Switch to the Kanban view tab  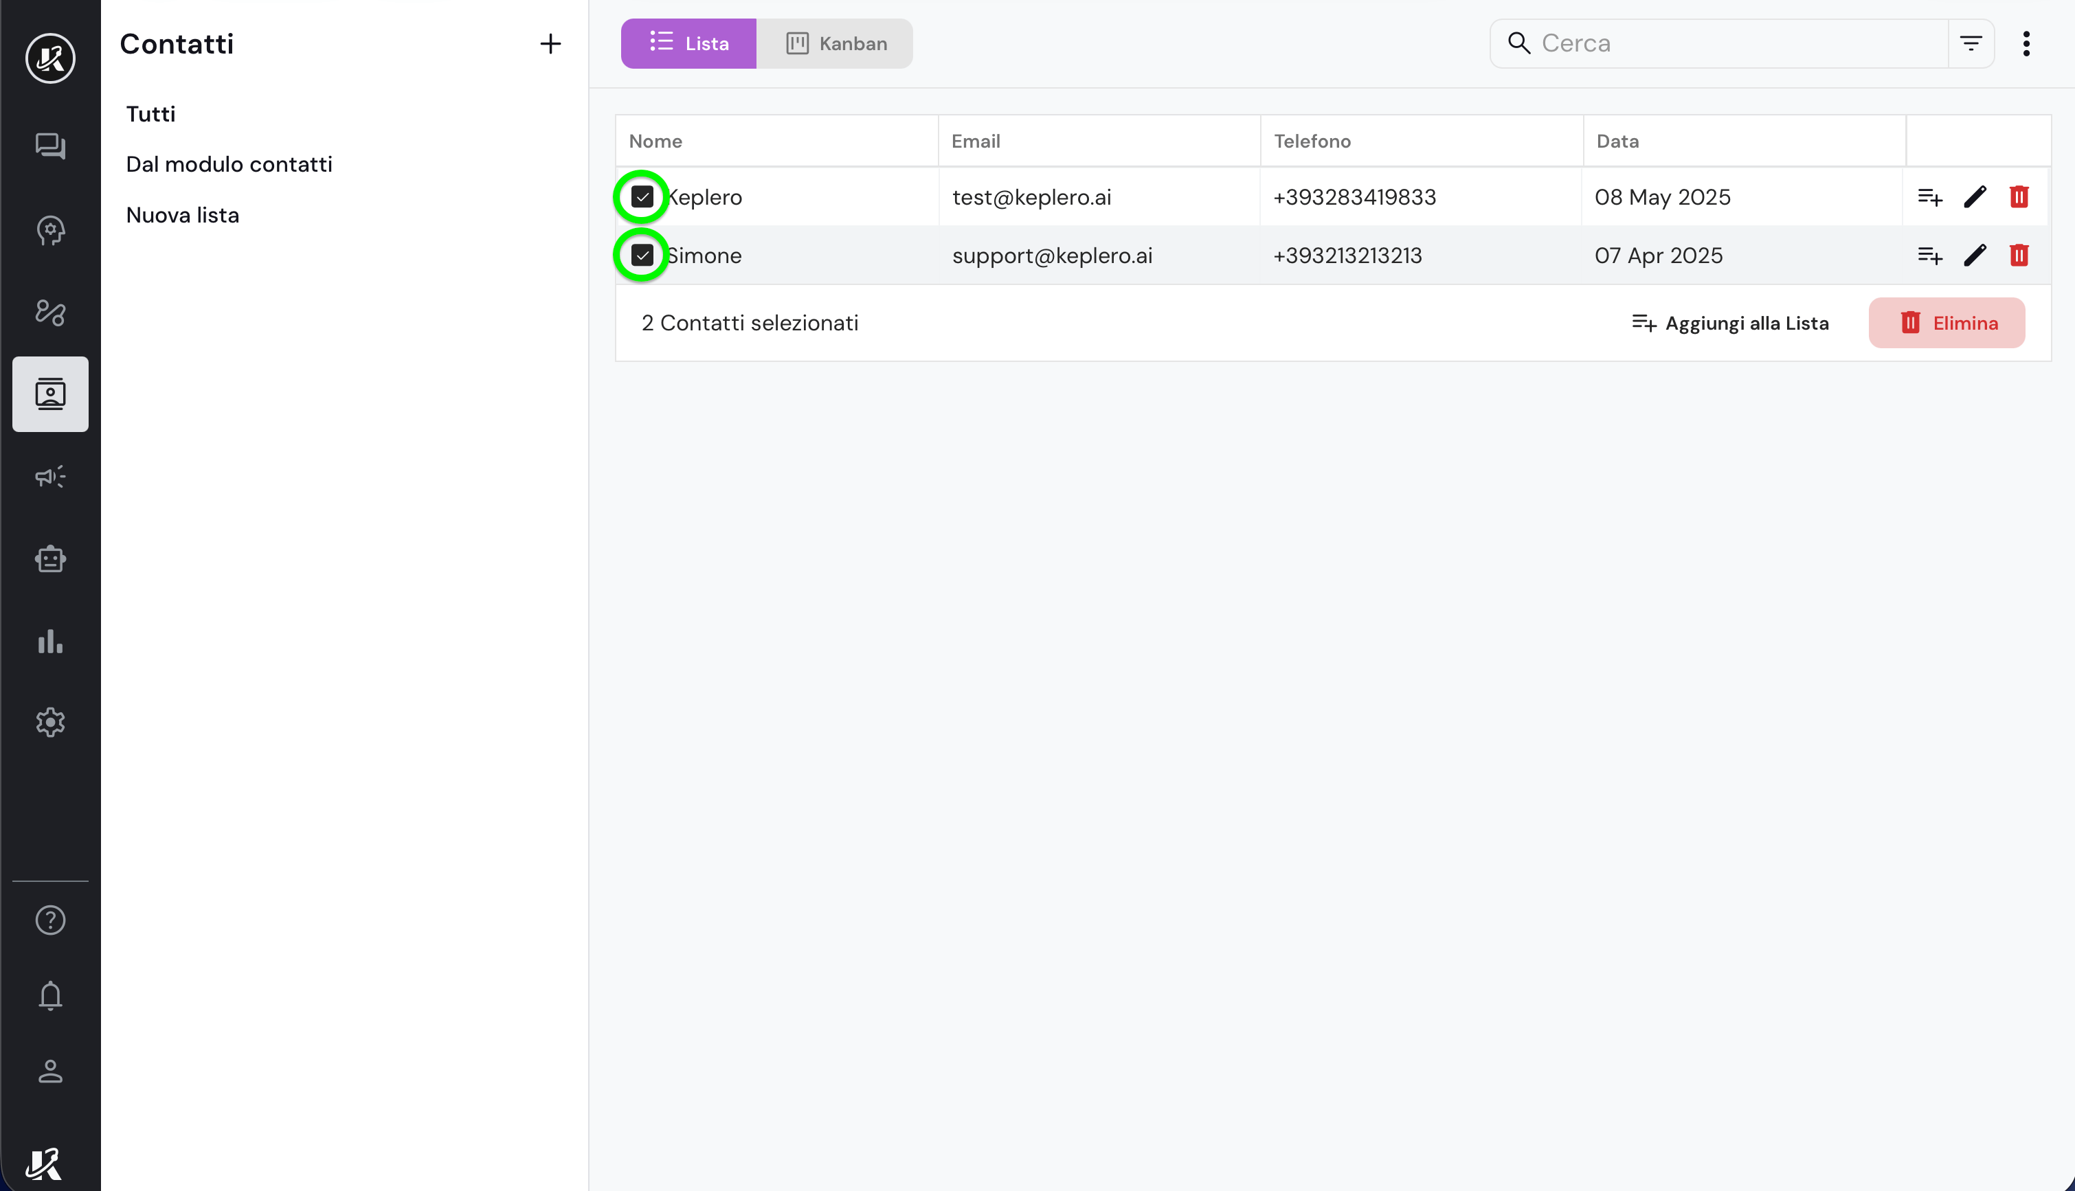(x=835, y=43)
